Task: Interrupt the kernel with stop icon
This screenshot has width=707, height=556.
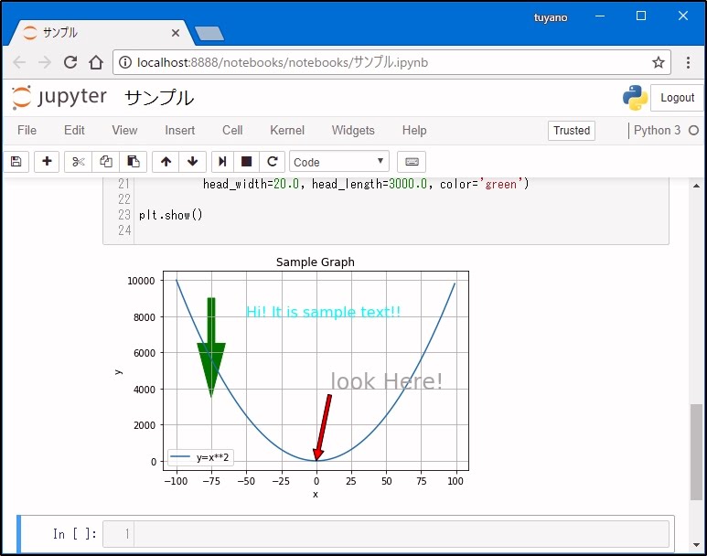Action: click(246, 162)
